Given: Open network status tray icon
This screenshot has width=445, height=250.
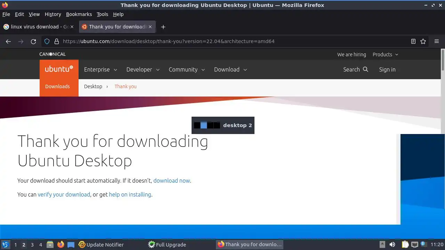Looking at the screenshot, I should (414, 244).
